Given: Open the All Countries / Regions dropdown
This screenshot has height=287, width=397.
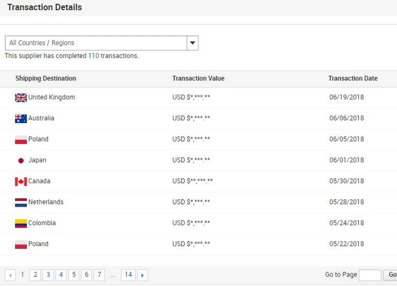Looking at the screenshot, I should click(96, 43).
